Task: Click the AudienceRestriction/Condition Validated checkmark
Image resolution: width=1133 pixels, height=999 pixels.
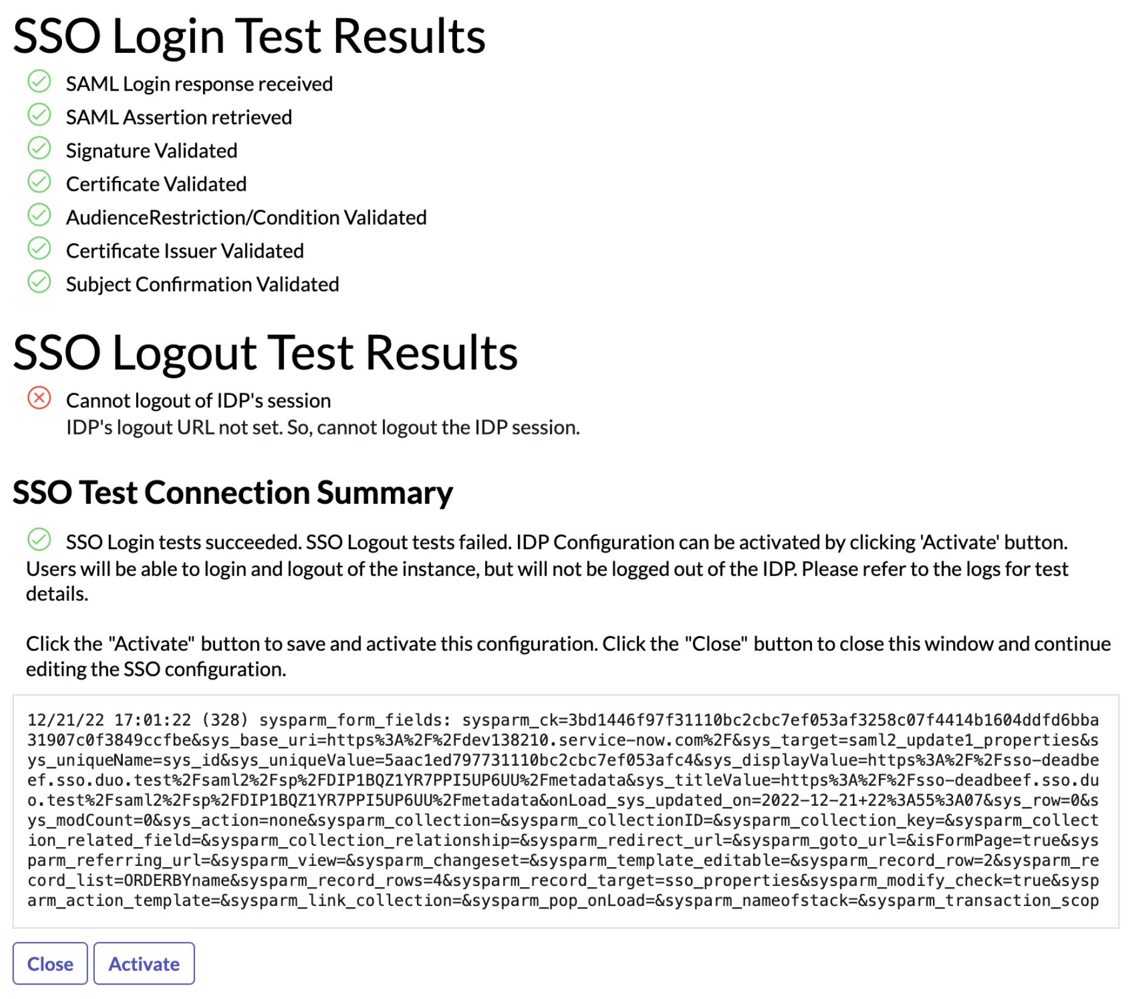Action: pyautogui.click(x=40, y=213)
